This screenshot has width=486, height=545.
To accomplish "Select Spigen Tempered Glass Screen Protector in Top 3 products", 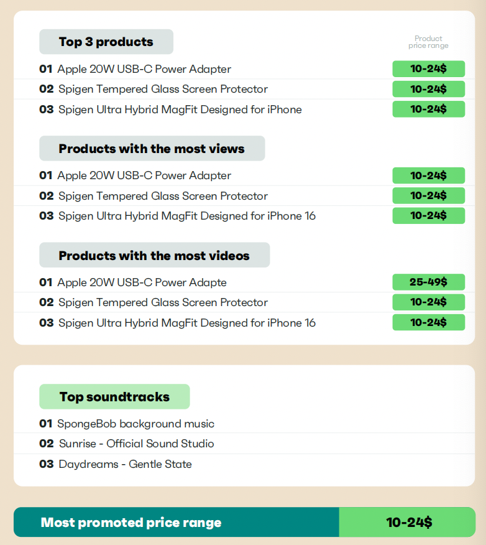I will coord(163,89).
